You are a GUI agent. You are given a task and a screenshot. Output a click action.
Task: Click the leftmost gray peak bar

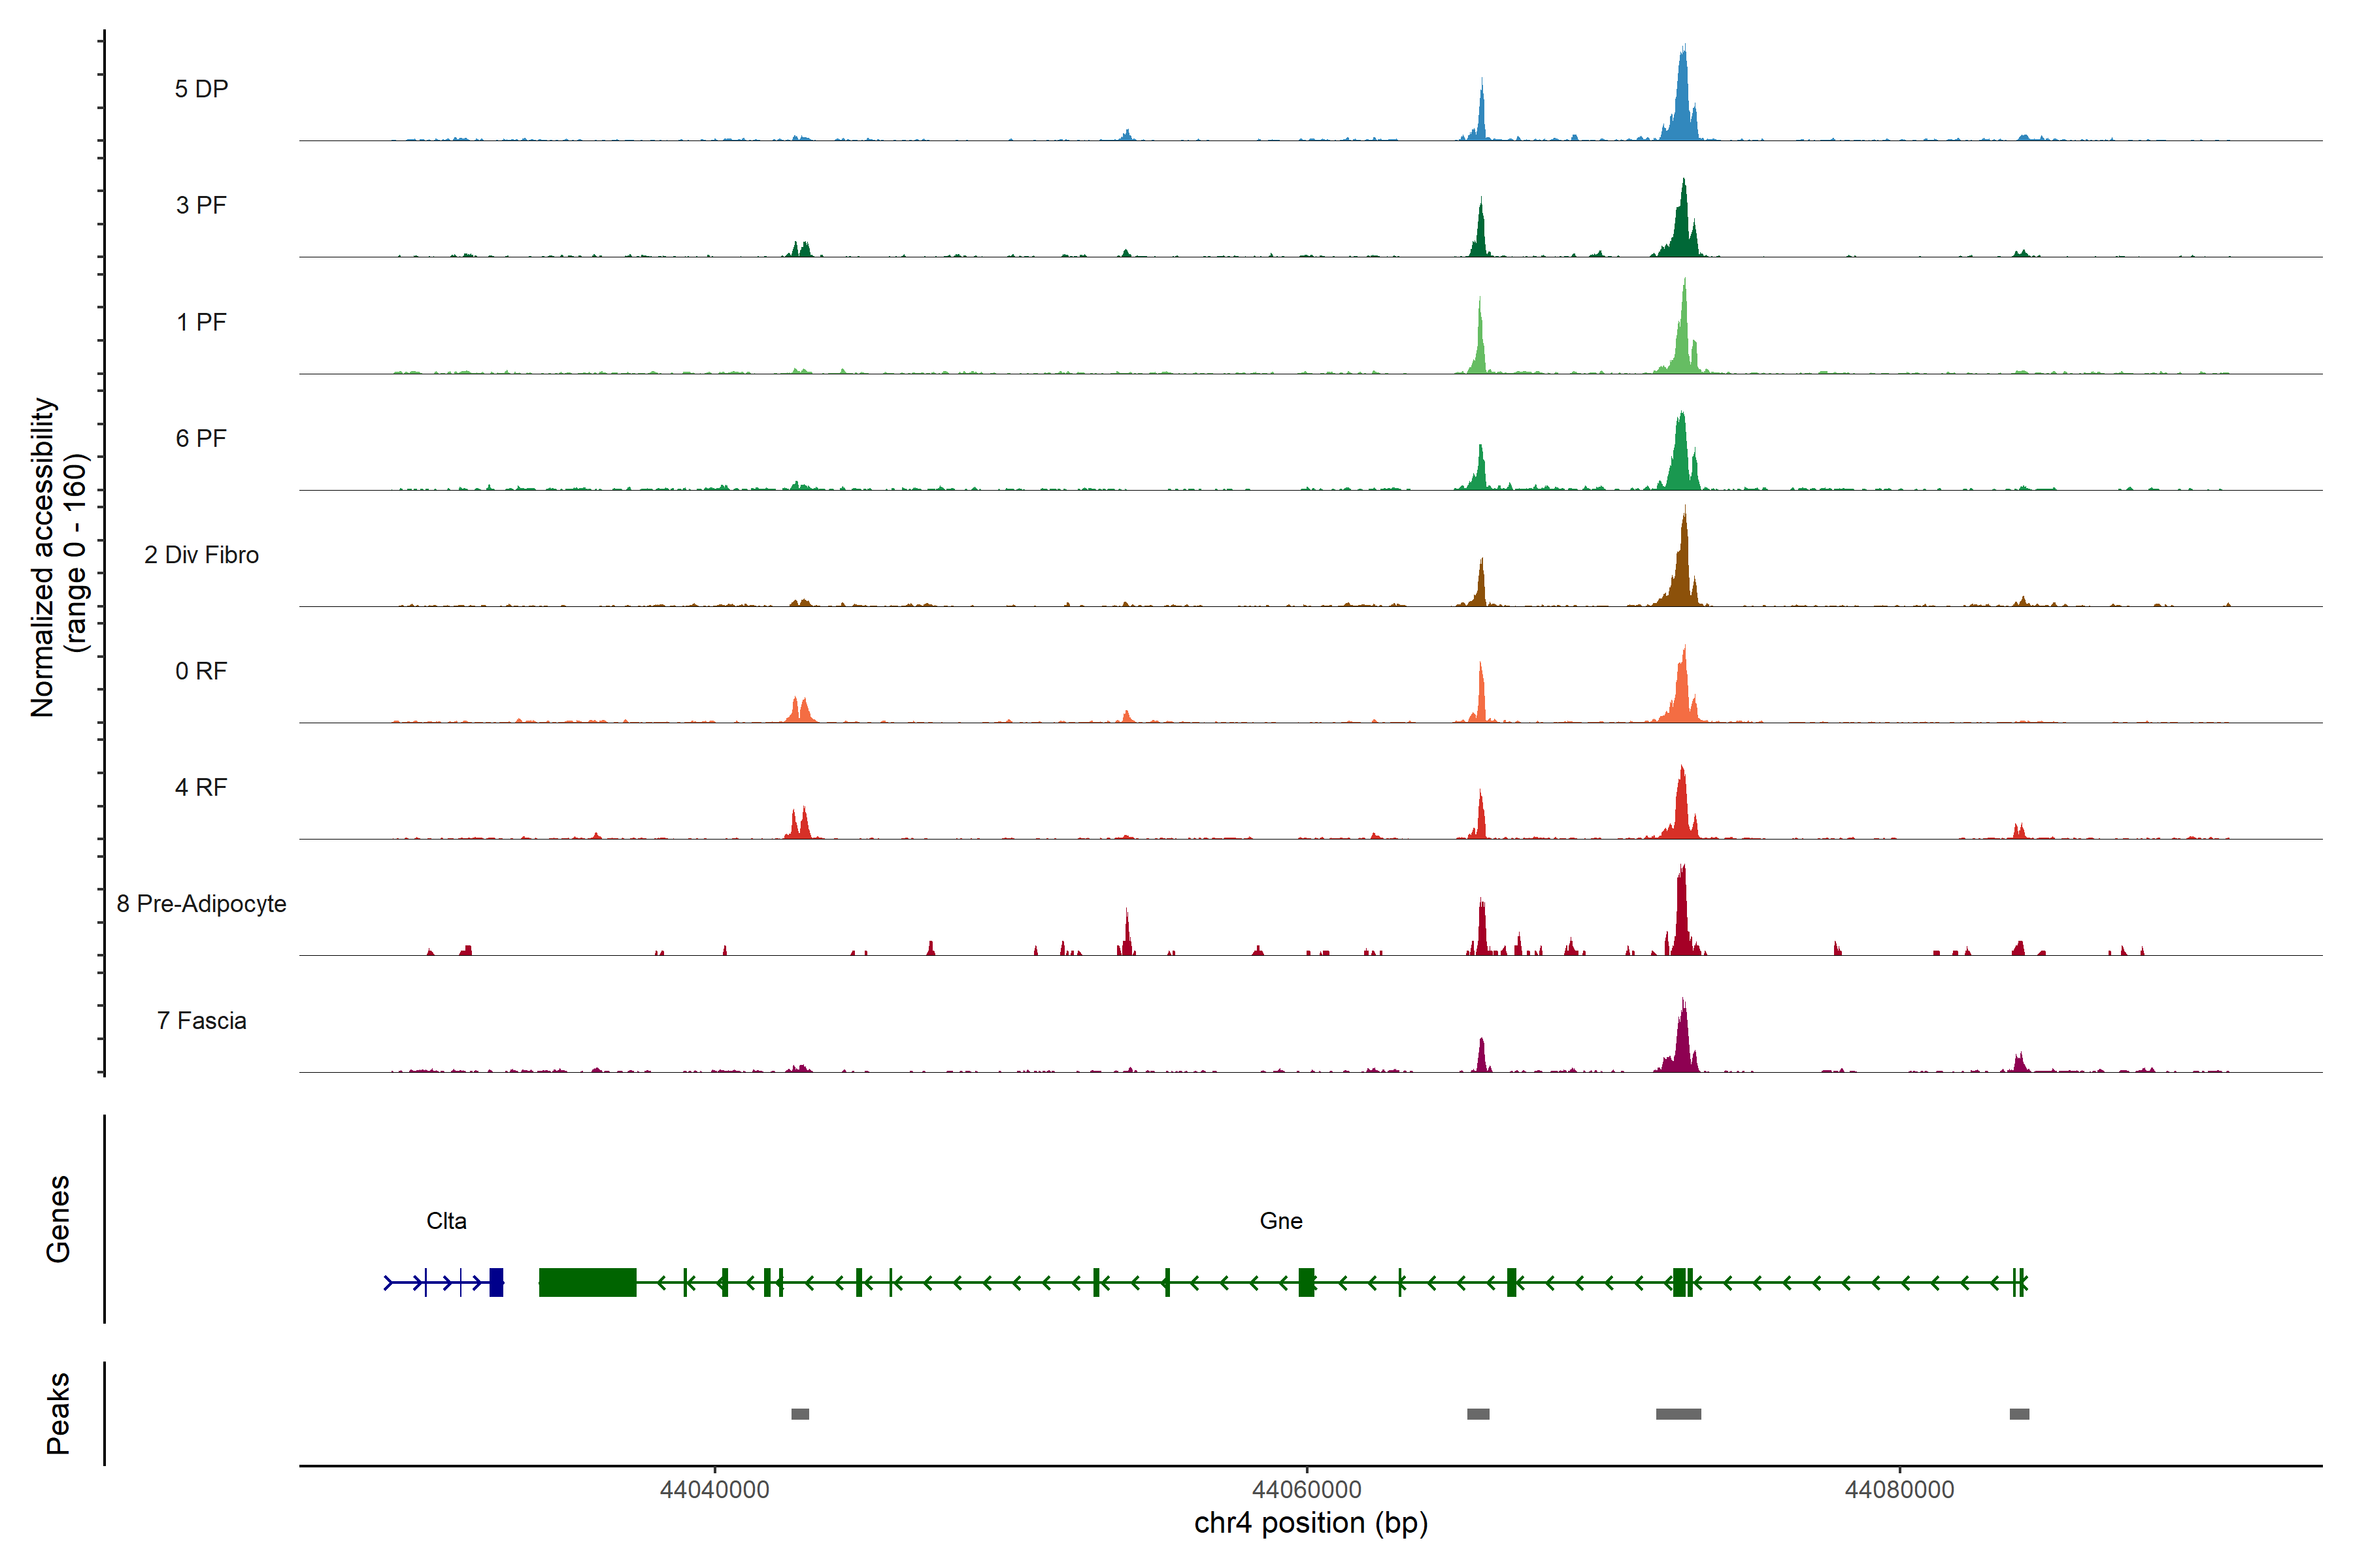click(799, 1414)
